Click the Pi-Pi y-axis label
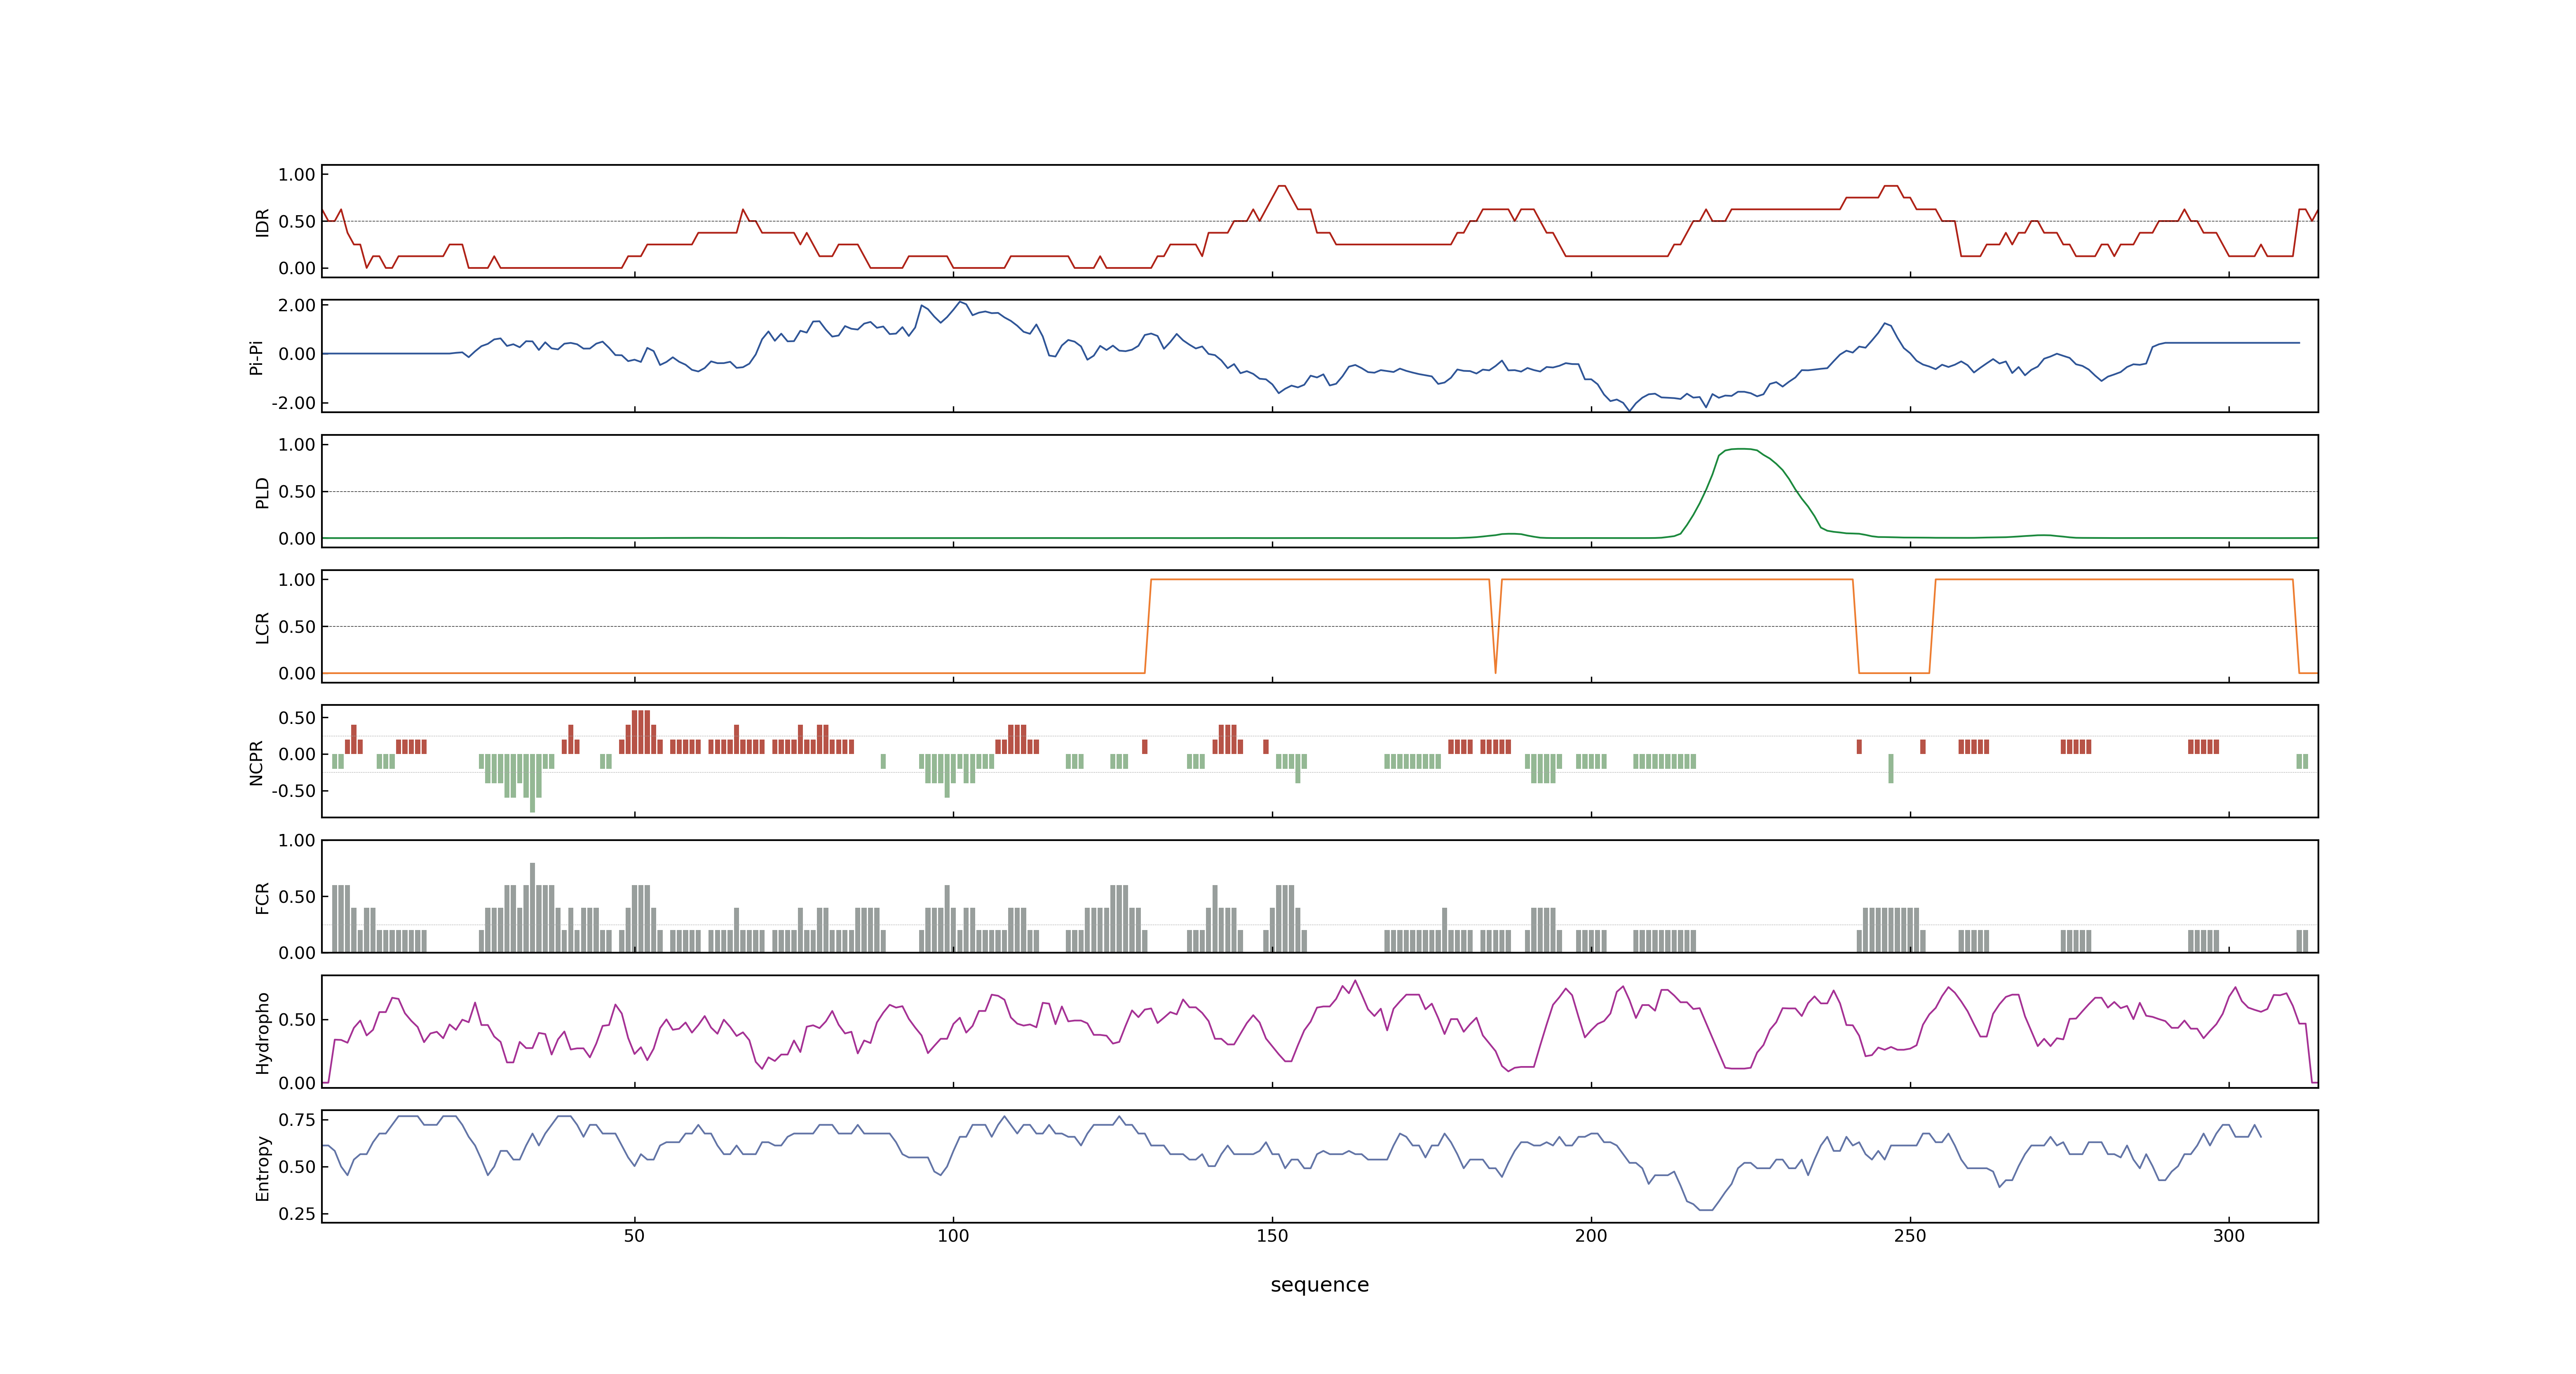Screen dimensions: 2576x1374 256,357
